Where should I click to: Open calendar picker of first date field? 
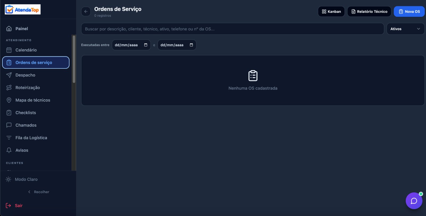[x=146, y=45]
